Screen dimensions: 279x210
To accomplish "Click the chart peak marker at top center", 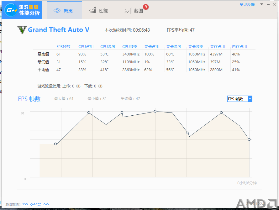I will [155, 111].
